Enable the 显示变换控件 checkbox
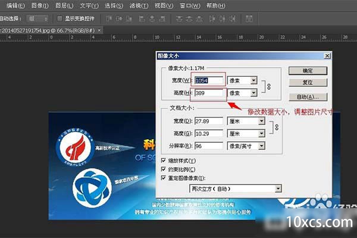The width and height of the screenshot is (357, 238). coord(60,18)
